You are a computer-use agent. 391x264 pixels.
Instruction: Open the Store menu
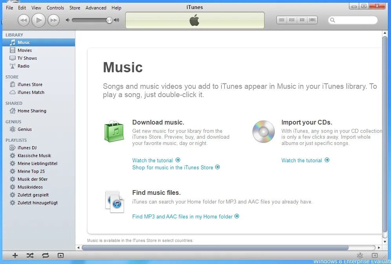point(75,8)
